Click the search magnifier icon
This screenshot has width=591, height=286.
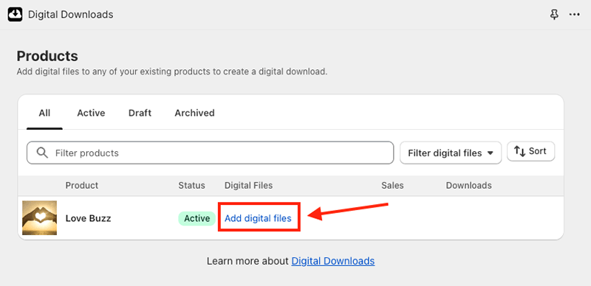pos(42,153)
